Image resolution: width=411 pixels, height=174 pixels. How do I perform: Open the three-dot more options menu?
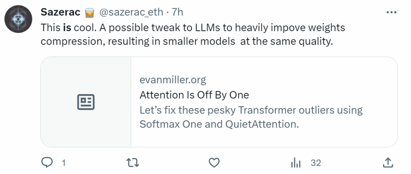tap(392, 12)
